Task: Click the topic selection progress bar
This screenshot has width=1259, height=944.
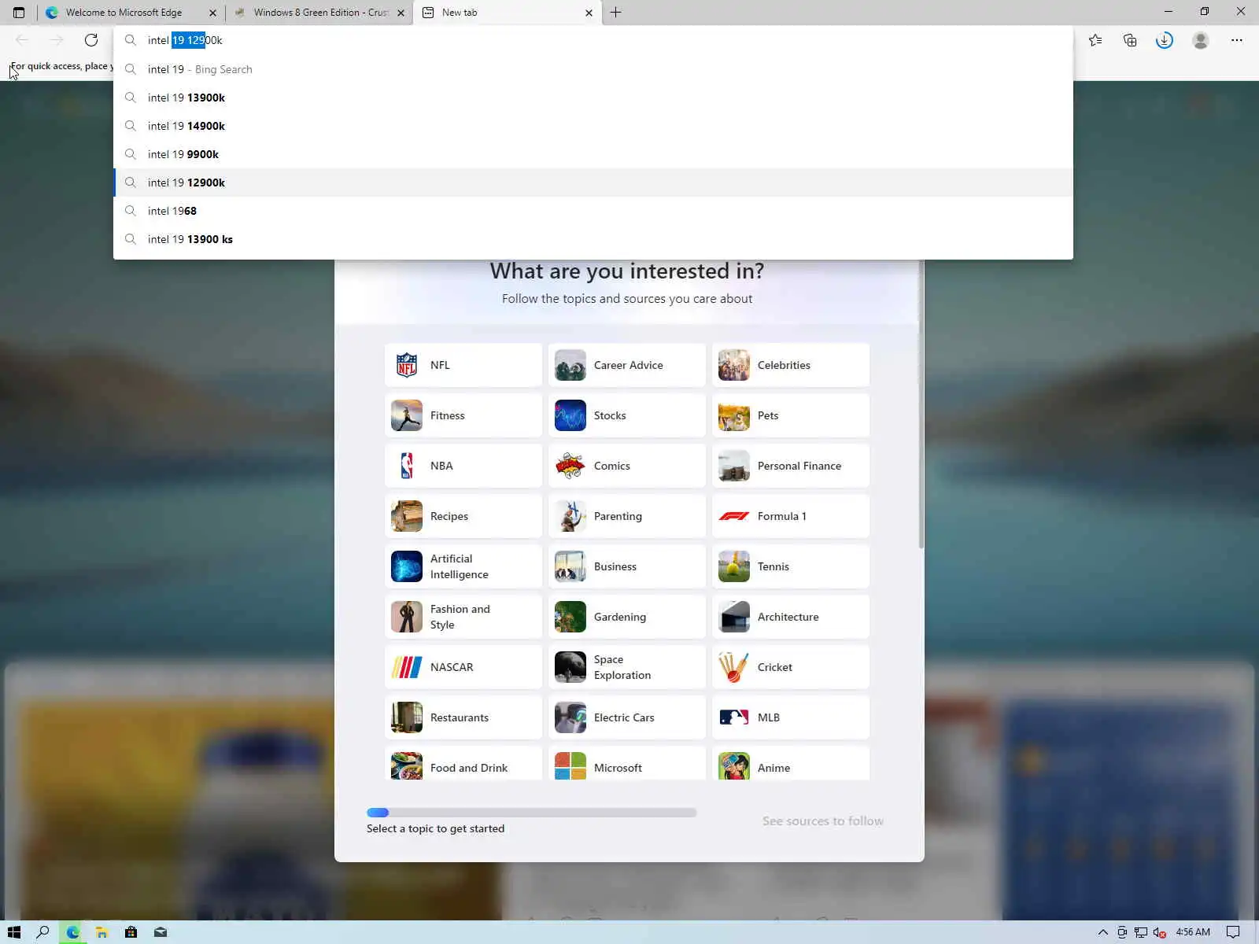Action: point(532,813)
